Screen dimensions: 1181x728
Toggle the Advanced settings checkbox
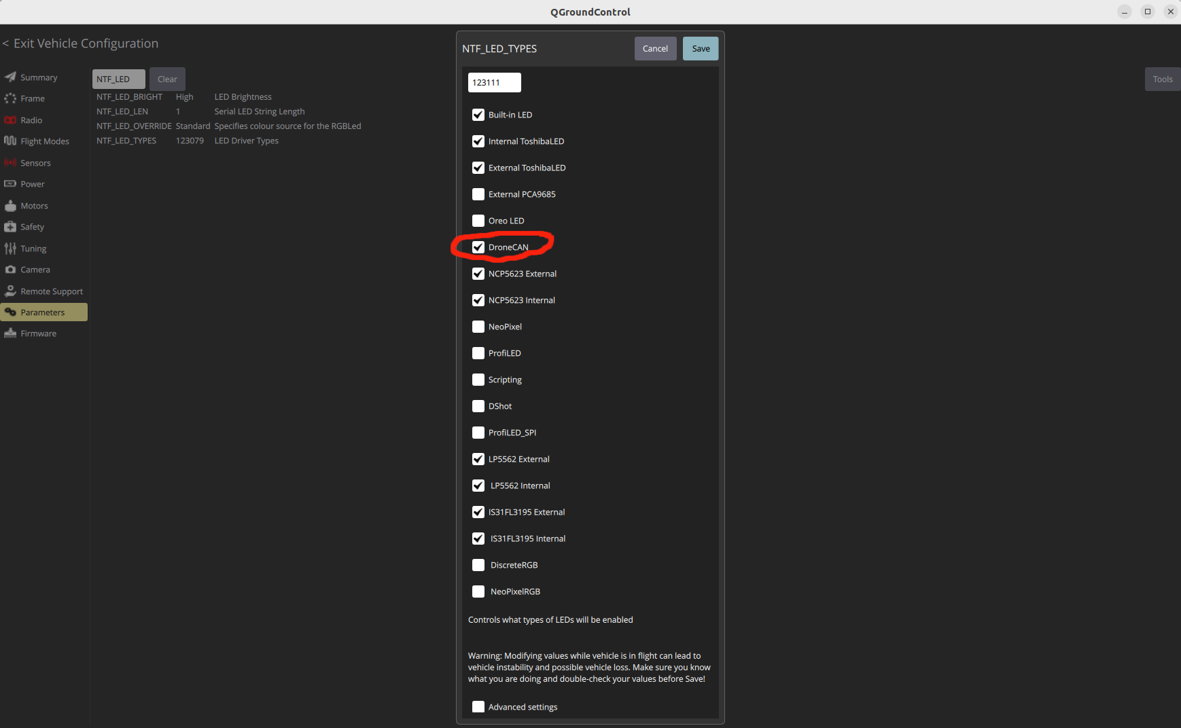478,707
